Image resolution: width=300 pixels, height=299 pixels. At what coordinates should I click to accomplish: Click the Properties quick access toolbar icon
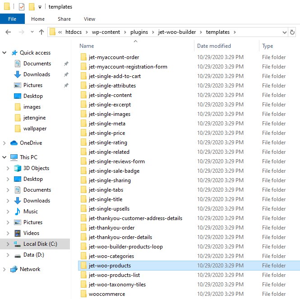(22, 7)
